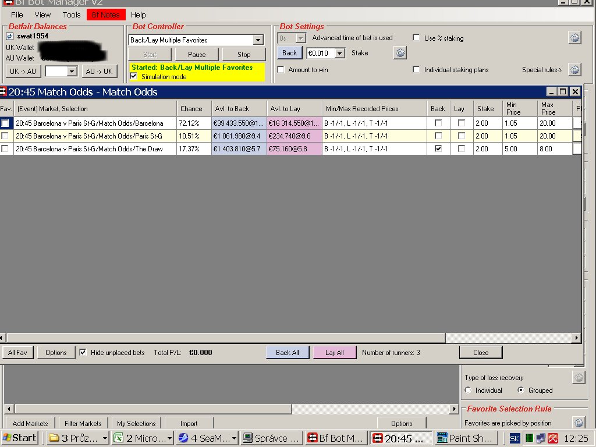Click the Stop bot button
This screenshot has height=447, width=596.
[x=244, y=54]
